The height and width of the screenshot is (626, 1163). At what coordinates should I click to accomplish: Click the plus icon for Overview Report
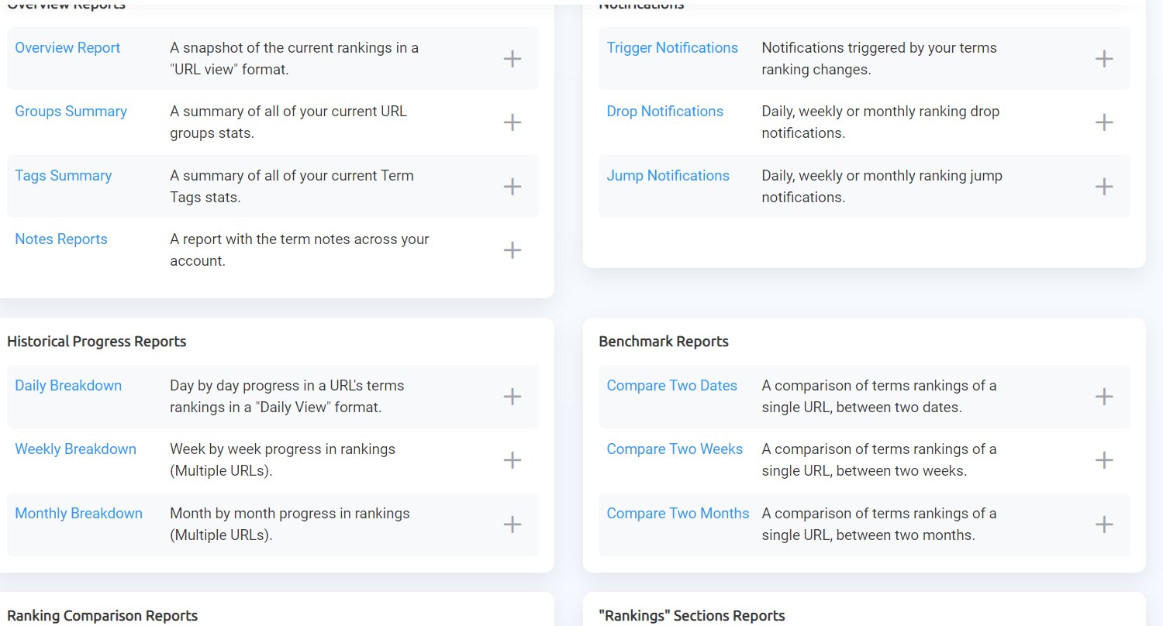click(x=512, y=59)
